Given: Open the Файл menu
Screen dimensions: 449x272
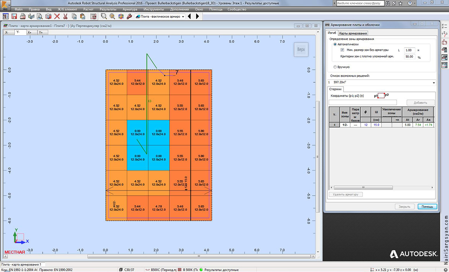Looking at the screenshot, I should [x=18, y=10].
